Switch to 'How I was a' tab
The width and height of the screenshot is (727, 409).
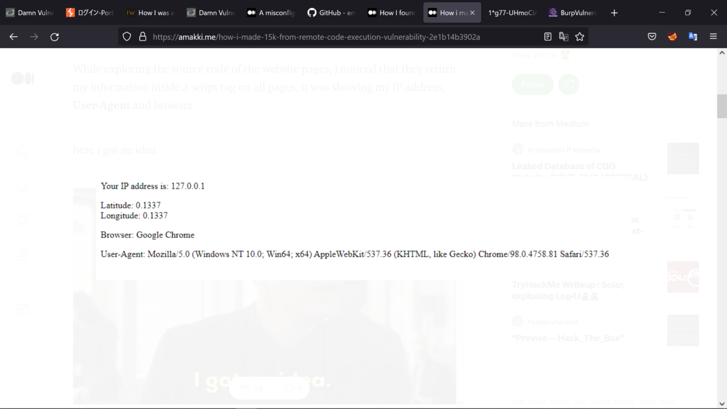point(150,13)
